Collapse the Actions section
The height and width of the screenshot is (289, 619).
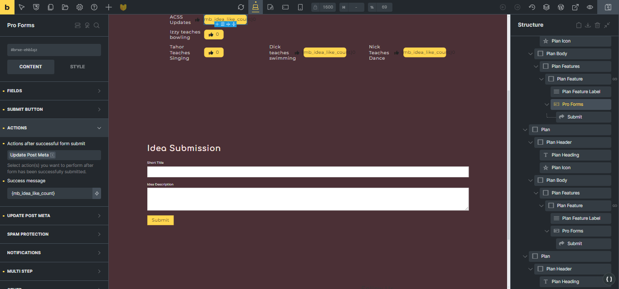pyautogui.click(x=54, y=128)
